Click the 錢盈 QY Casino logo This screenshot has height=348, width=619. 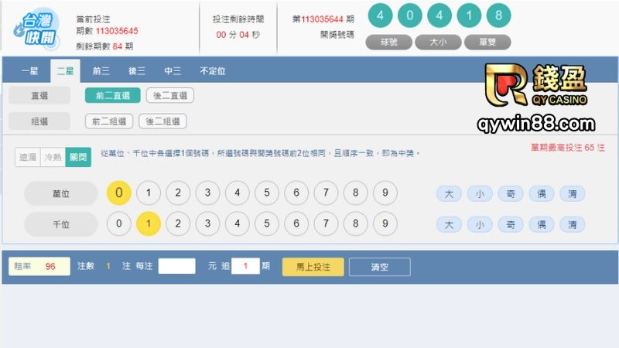(x=535, y=85)
